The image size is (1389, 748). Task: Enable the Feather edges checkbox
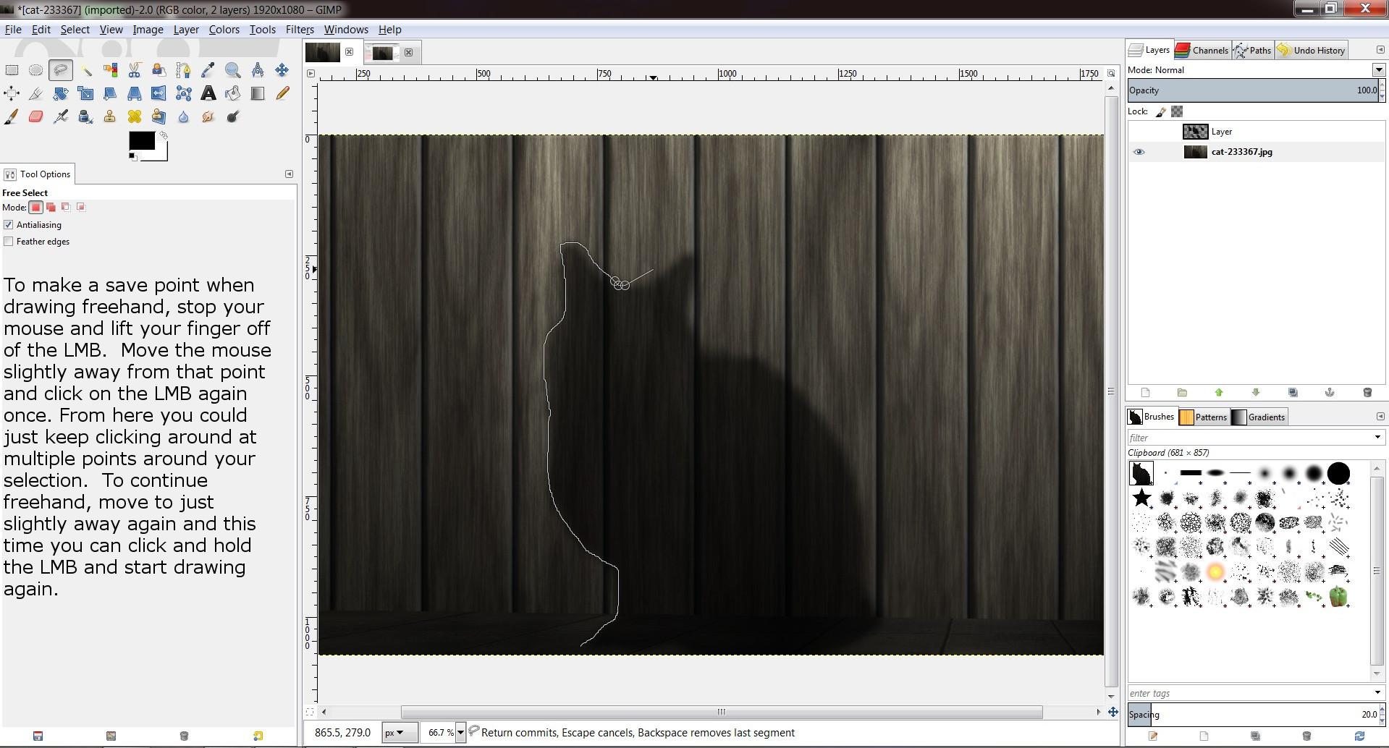click(x=9, y=242)
